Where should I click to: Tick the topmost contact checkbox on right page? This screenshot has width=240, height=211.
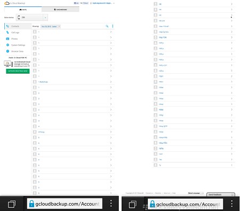[x=156, y=4]
